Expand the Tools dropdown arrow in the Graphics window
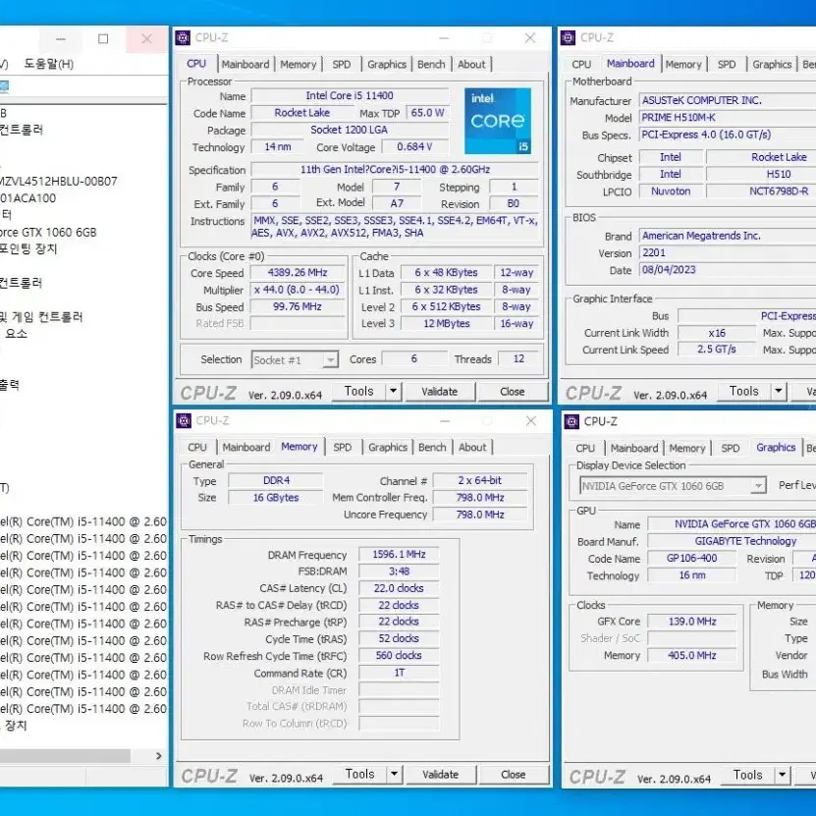This screenshot has height=816, width=816. click(x=783, y=776)
